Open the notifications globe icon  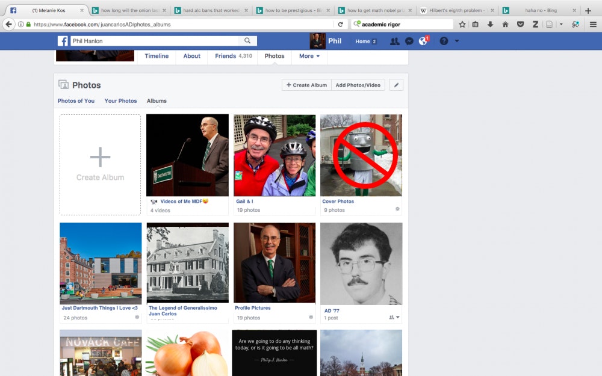[x=423, y=41]
